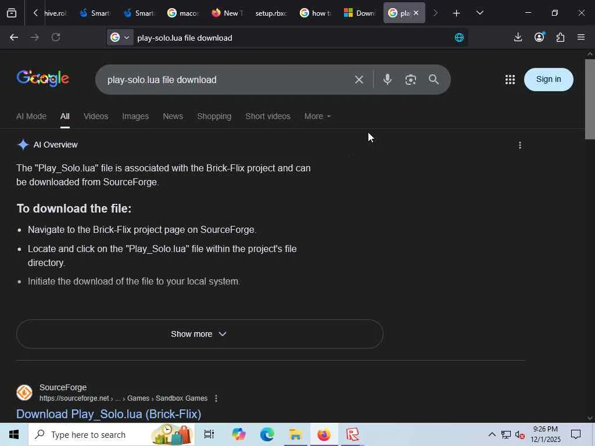Open the Roblox Studio taskbar icon
Viewport: 595px width, 446px height.
click(x=353, y=434)
